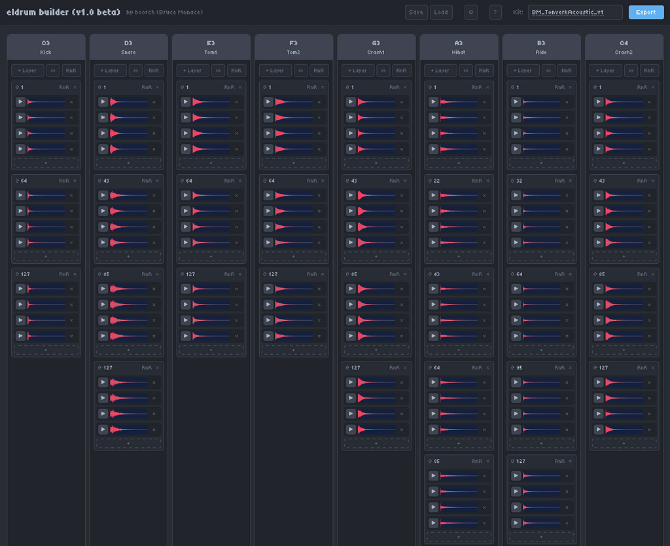This screenshot has width=670, height=546.
Task: Add a sample slot in Crash2 layer 127
Action: 624,443
